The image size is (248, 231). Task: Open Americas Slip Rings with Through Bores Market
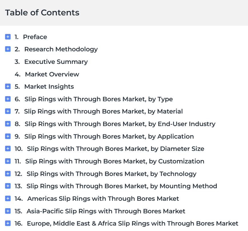pyautogui.click(x=103, y=199)
